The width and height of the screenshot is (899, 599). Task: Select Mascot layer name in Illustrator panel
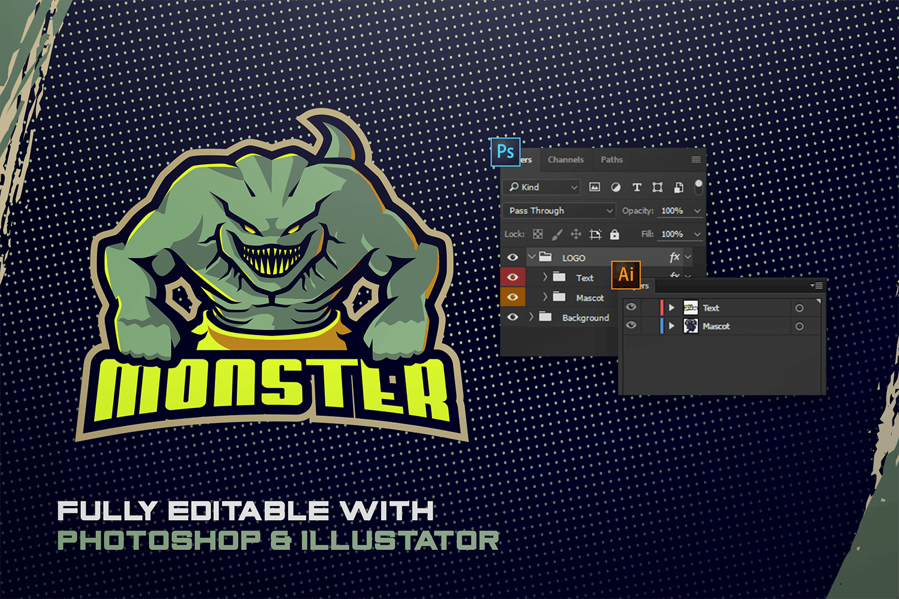(716, 326)
